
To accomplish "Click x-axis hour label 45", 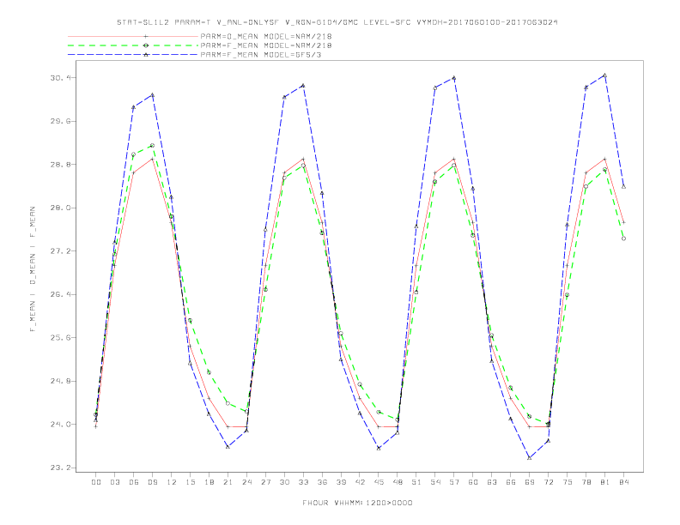I will (379, 482).
